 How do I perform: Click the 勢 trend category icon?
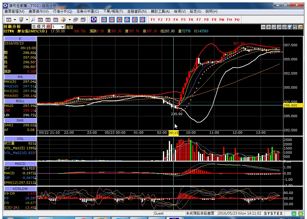(142, 19)
